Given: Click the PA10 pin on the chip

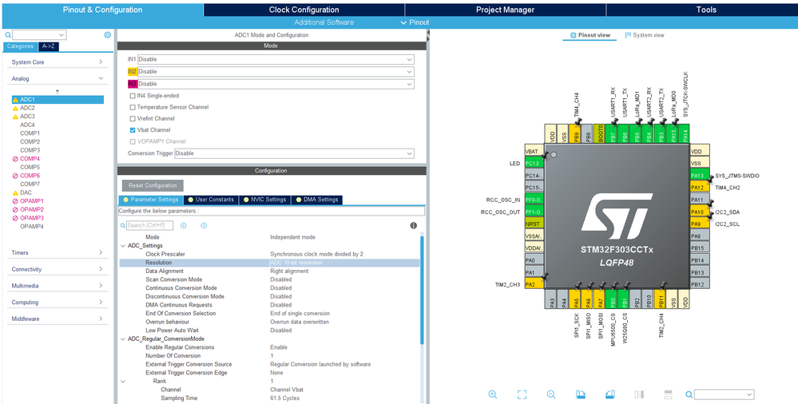Looking at the screenshot, I should point(699,212).
